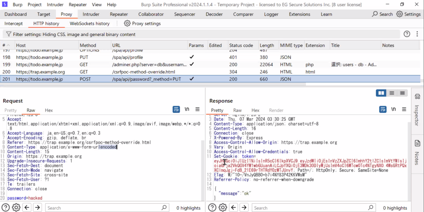
Task: Sort history by MIME type column
Action: pyautogui.click(x=291, y=45)
